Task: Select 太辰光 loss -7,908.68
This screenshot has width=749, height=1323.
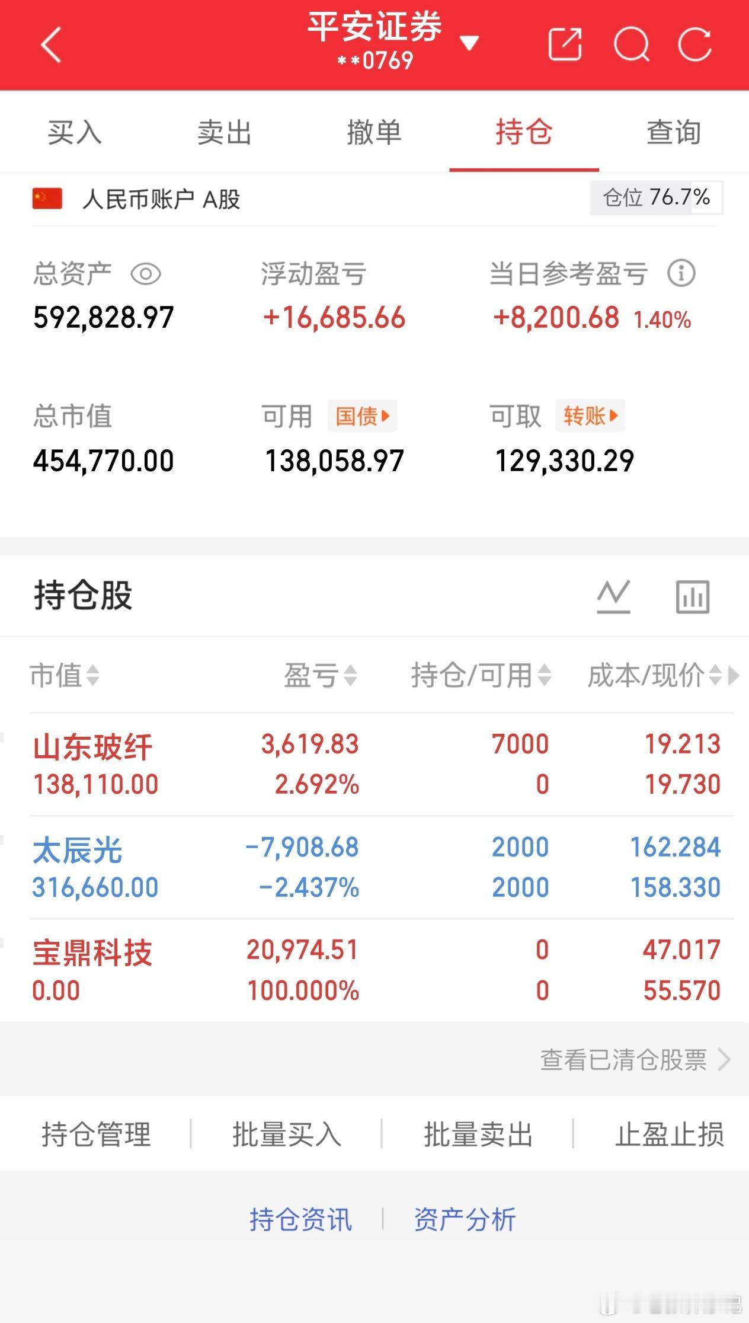Action: pyautogui.click(x=302, y=847)
